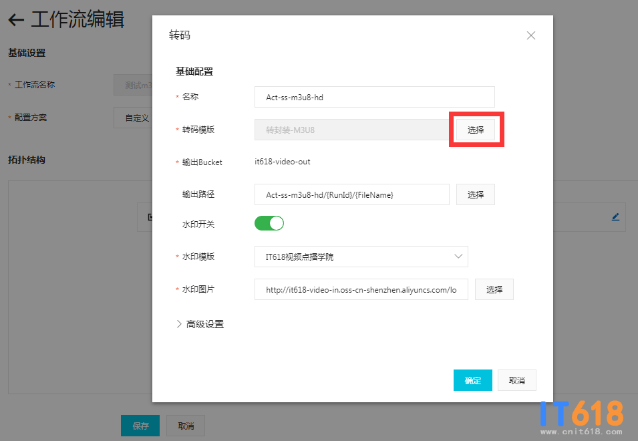
Task: Click the back arrow beside 工作流编辑
Action: [16, 19]
